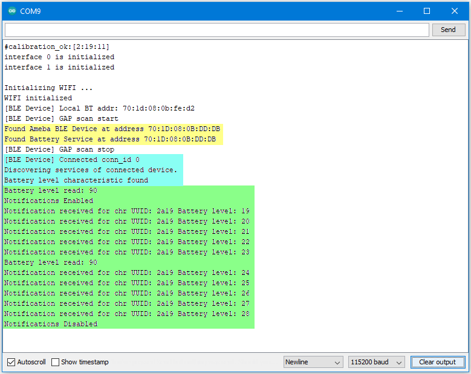The height and width of the screenshot is (374, 471).
Task: Click the Arduino icon in title bar
Action: coord(12,11)
